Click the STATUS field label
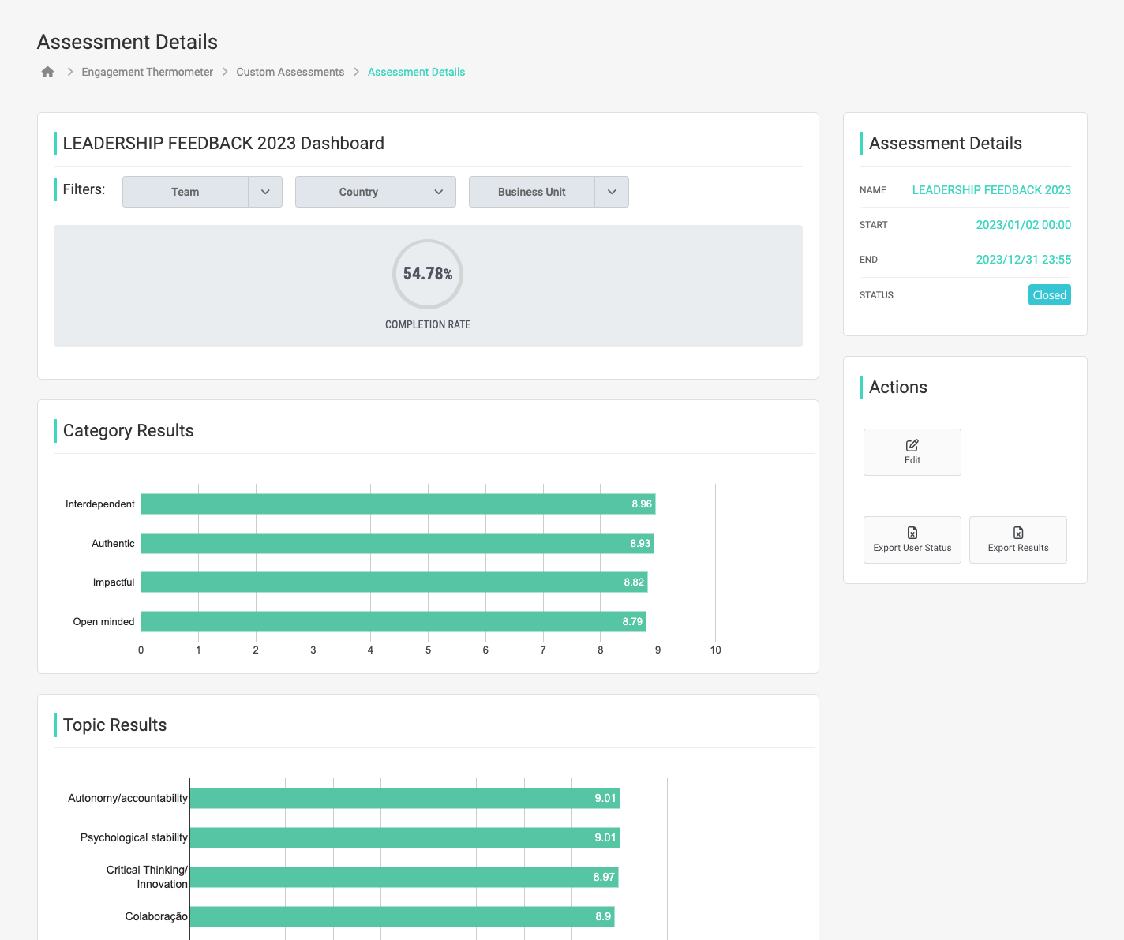The width and height of the screenshot is (1124, 940). 876,295
